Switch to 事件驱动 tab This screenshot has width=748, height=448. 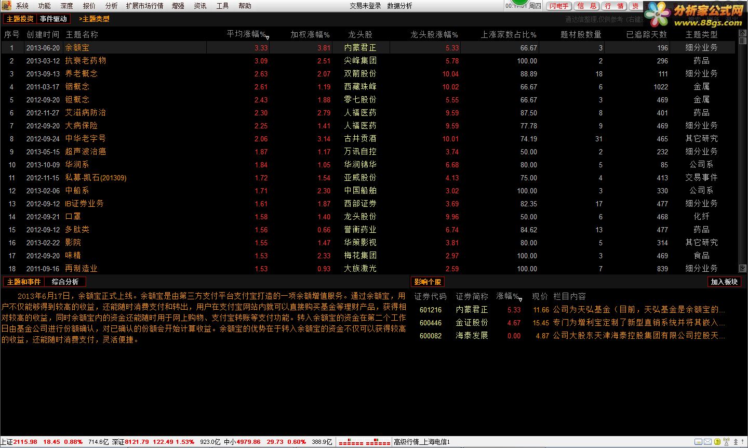(54, 19)
